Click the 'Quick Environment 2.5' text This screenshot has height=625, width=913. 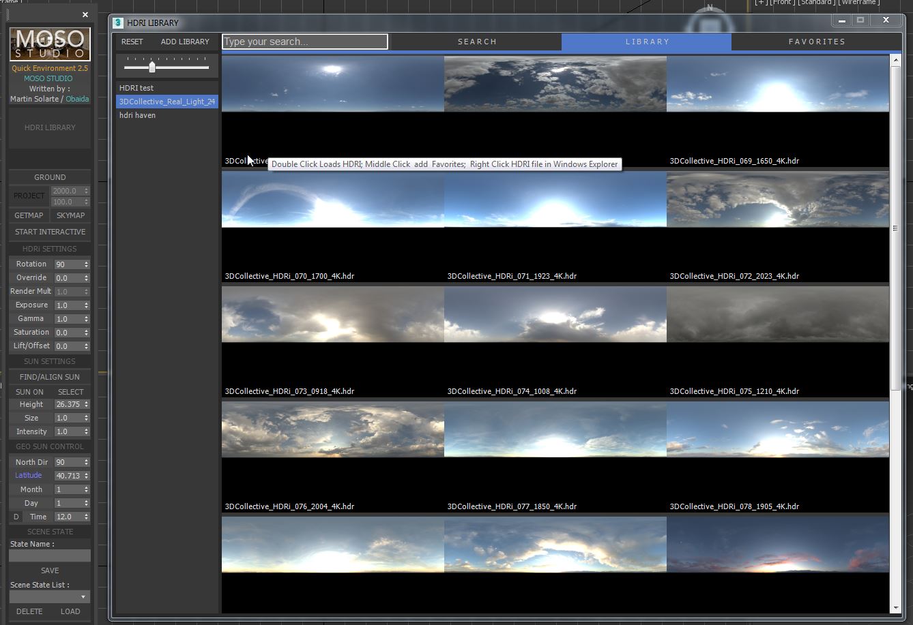click(50, 68)
